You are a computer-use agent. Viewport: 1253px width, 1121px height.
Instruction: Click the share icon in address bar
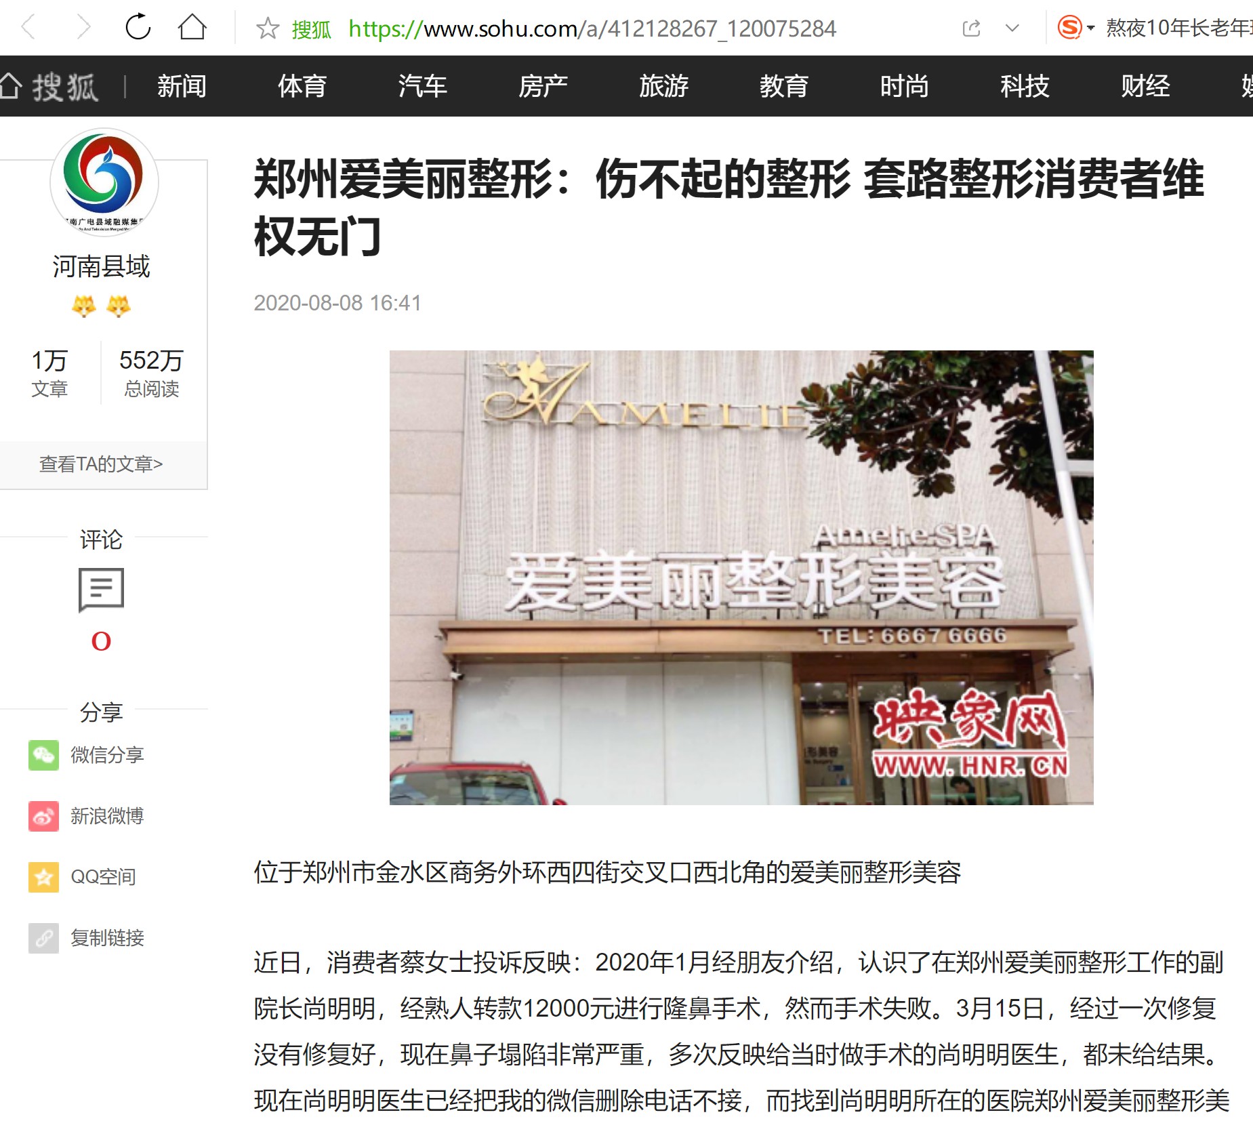(x=971, y=28)
